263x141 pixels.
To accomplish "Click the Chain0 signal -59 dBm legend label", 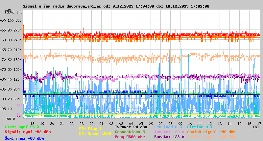I will (x=211, y=132).
